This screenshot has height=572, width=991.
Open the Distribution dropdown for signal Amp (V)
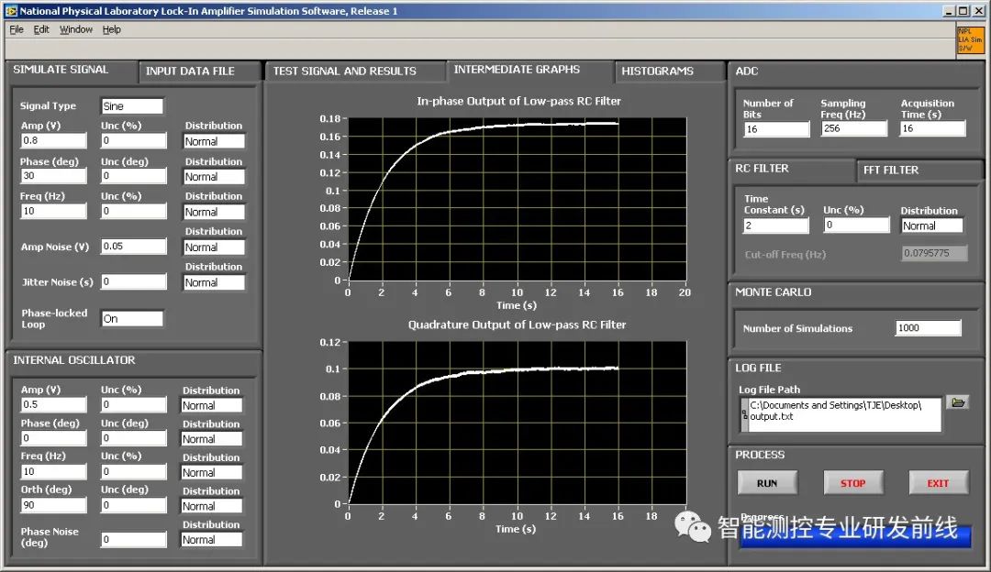click(x=214, y=141)
